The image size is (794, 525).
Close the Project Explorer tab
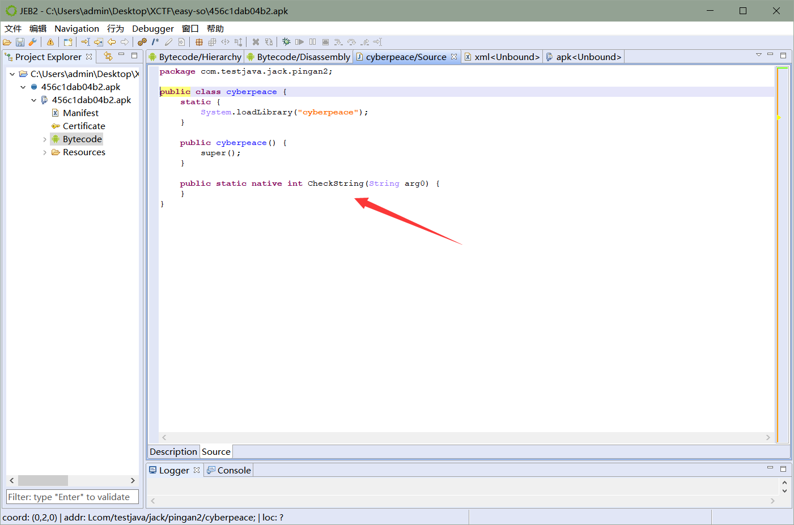(89, 57)
